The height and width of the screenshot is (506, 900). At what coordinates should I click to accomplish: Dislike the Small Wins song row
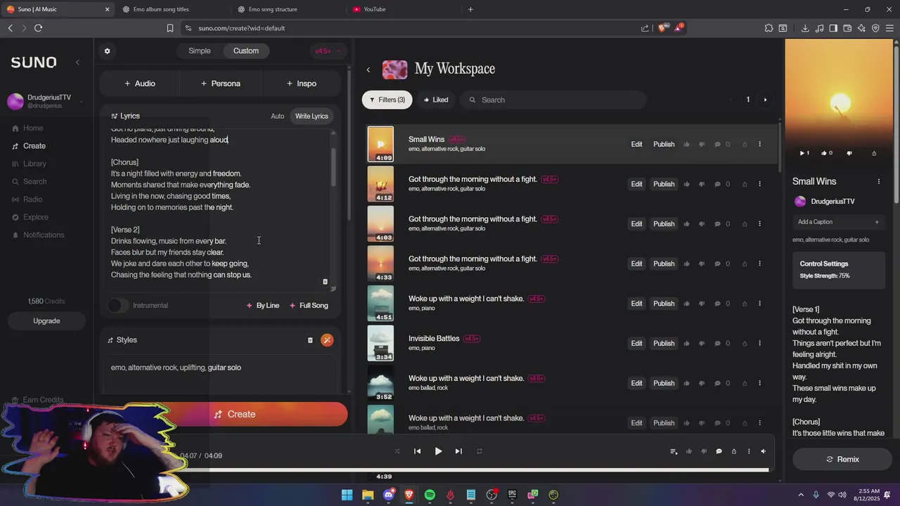point(702,144)
